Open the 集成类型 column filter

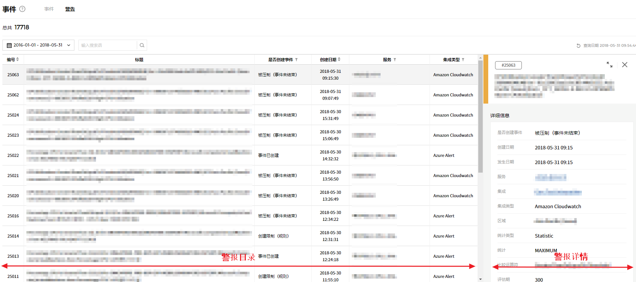pyautogui.click(x=463, y=60)
